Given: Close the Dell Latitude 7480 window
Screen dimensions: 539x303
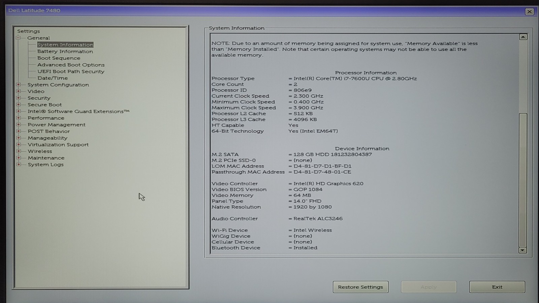Looking at the screenshot, I should coord(529,12).
